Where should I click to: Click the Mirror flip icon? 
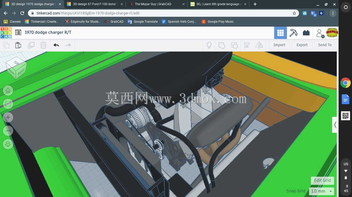tap(259, 45)
